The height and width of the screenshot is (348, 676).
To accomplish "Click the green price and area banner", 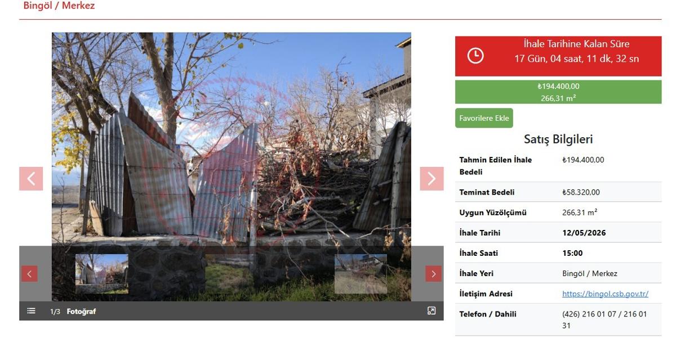I will coord(558,92).
